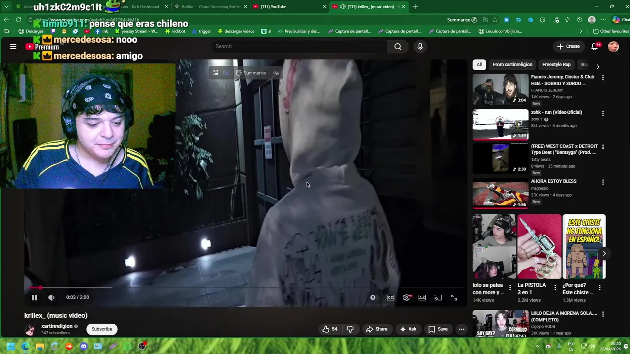Open the ESTE CHISTE NO FUNCIONA short

(x=584, y=247)
